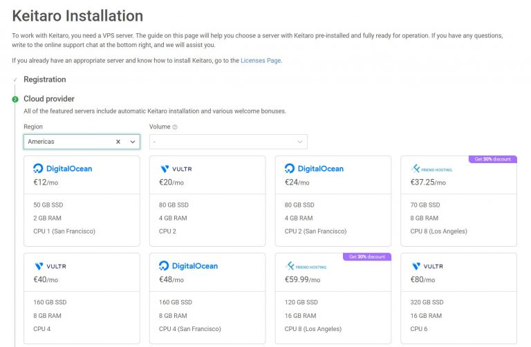
Task: Select the €20/mo price text
Action: pyautogui.click(x=171, y=182)
